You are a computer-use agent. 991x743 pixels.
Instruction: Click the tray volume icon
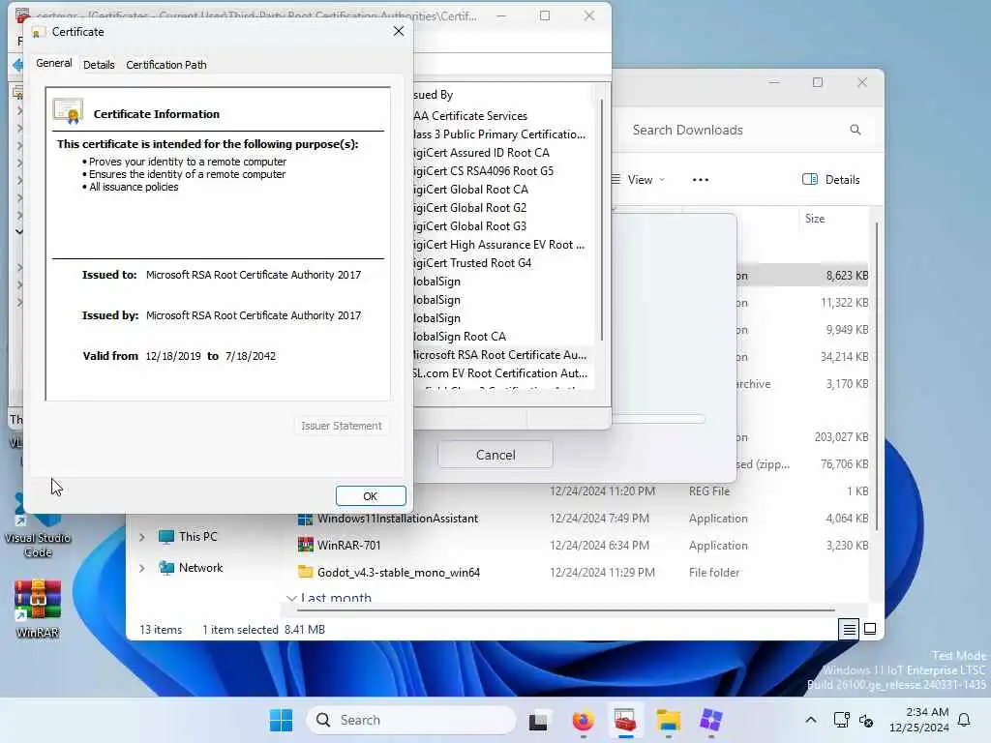pos(866,721)
